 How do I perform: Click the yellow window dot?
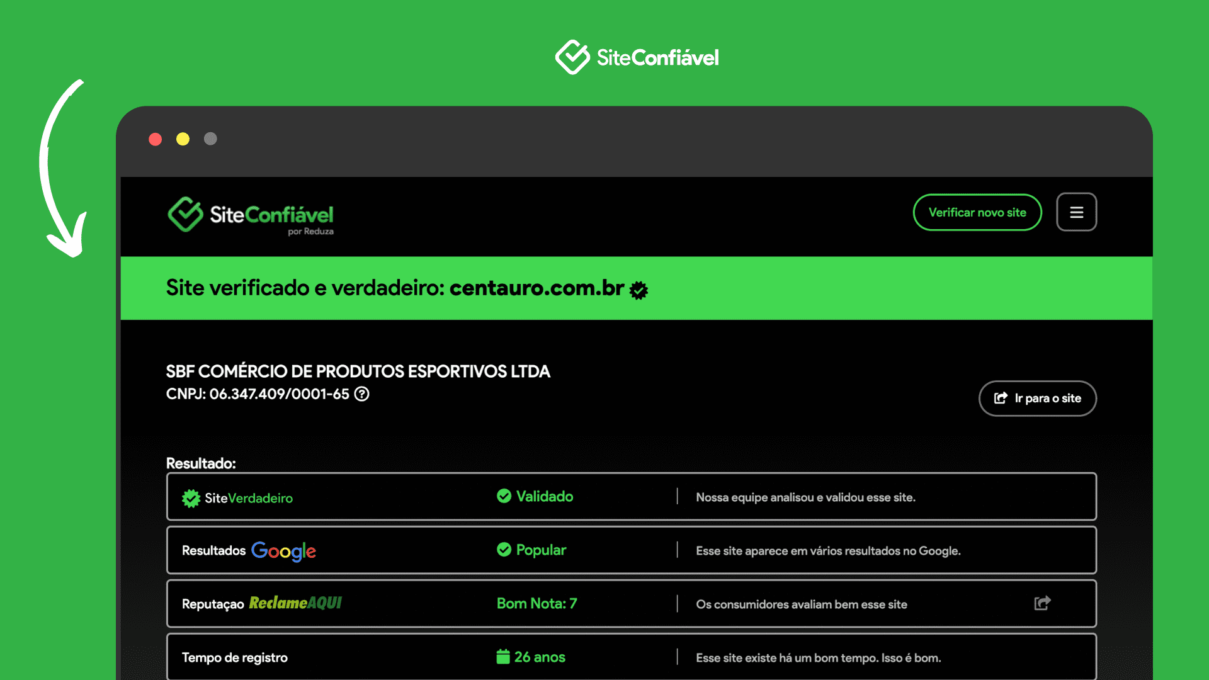(183, 139)
